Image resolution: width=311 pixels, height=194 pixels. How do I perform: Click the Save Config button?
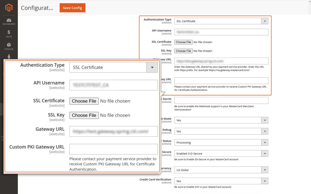pyautogui.click(x=72, y=8)
